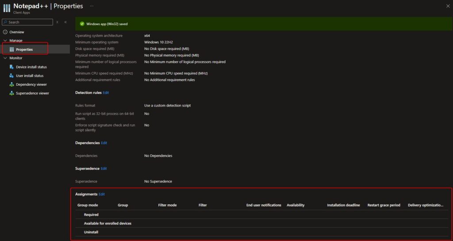Clear the sidebar search with x

click(57, 22)
